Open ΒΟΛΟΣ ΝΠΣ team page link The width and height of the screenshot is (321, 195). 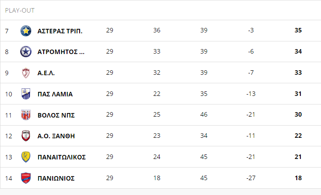pos(56,115)
